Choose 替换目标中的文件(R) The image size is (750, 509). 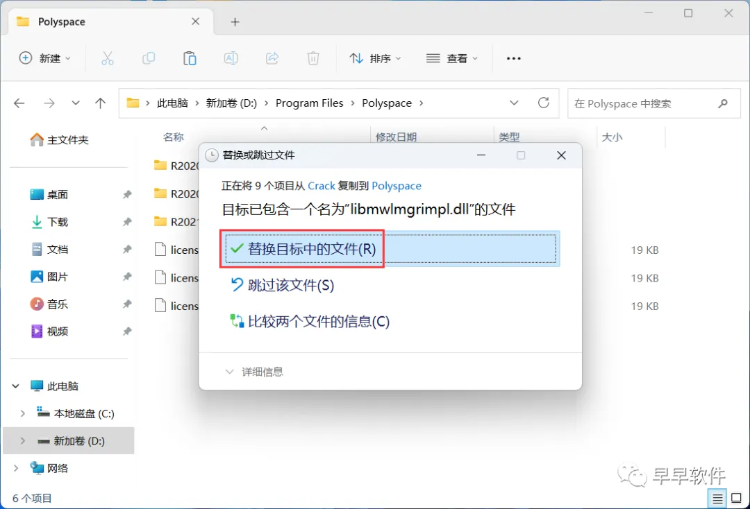tap(391, 249)
